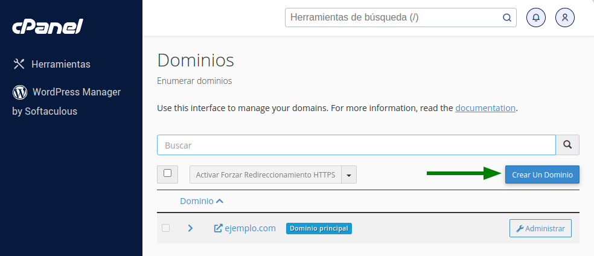Tick the select-all domains checkbox

pos(167,173)
